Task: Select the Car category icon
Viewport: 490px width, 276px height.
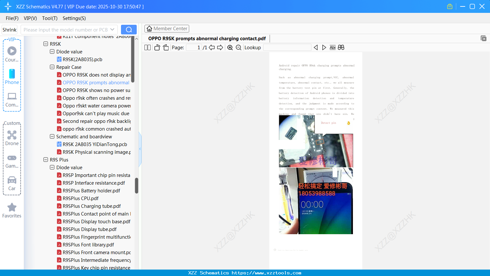Action: [x=12, y=183]
